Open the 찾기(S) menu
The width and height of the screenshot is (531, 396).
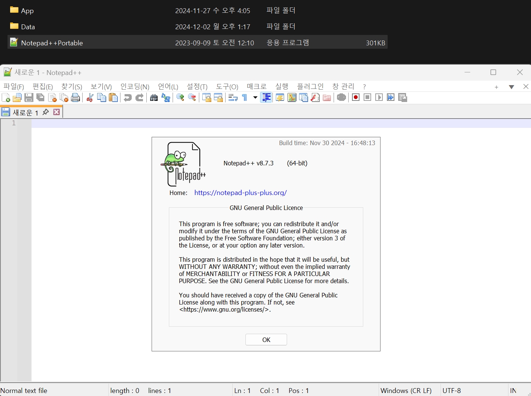pos(72,87)
